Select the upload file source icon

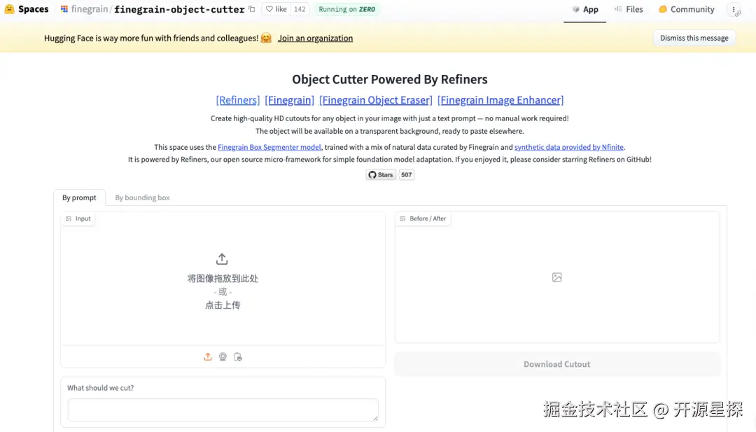[x=208, y=357]
